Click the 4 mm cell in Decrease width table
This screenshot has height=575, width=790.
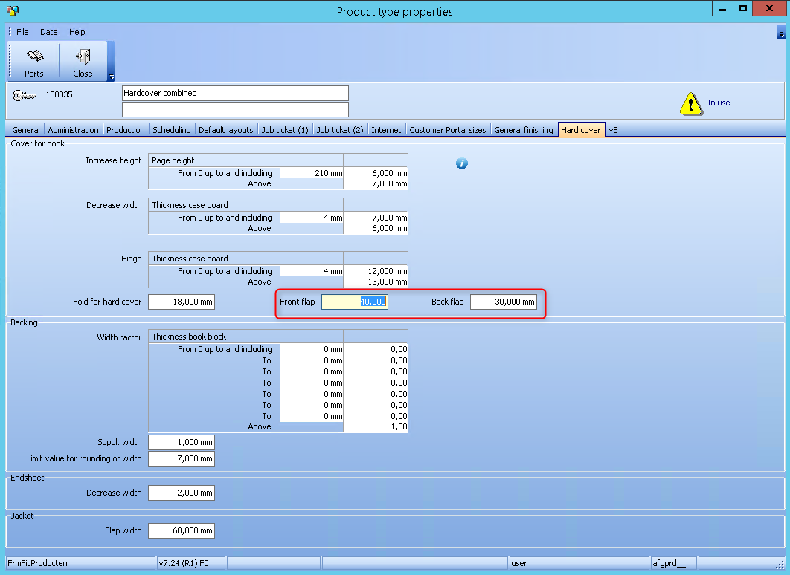coord(312,218)
